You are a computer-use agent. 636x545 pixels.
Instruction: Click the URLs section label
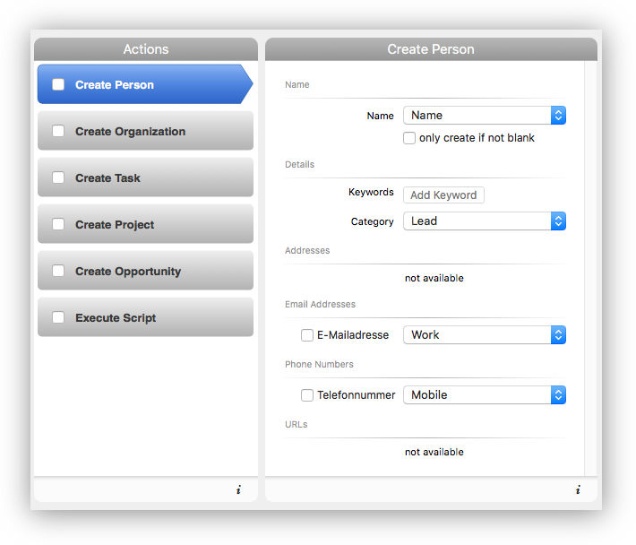coord(297,425)
